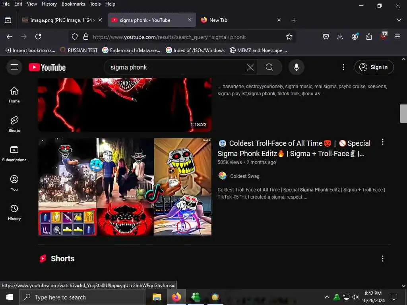Open the View menu
Screen dimensions: 407x305
[x=32, y=4]
